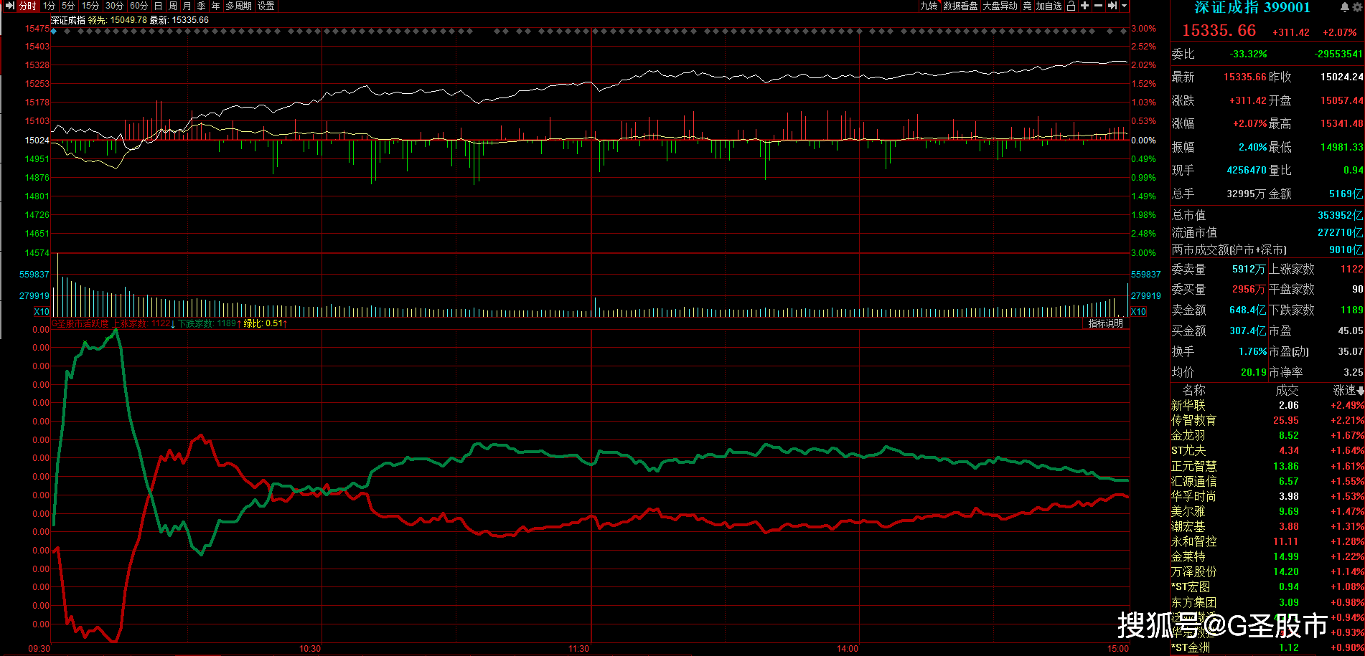Open the 多周期 multi-period view
This screenshot has width=1365, height=656.
tap(238, 6)
